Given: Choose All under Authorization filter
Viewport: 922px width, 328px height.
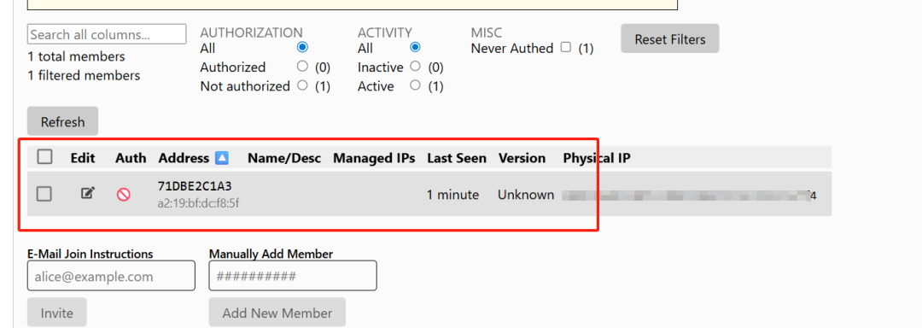Looking at the screenshot, I should coord(303,47).
